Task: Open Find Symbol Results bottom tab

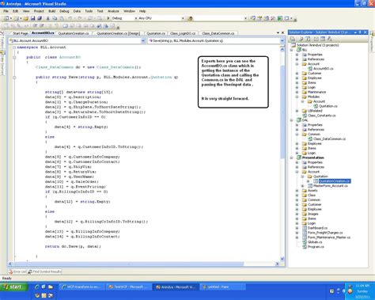Action: pyautogui.click(x=44, y=272)
